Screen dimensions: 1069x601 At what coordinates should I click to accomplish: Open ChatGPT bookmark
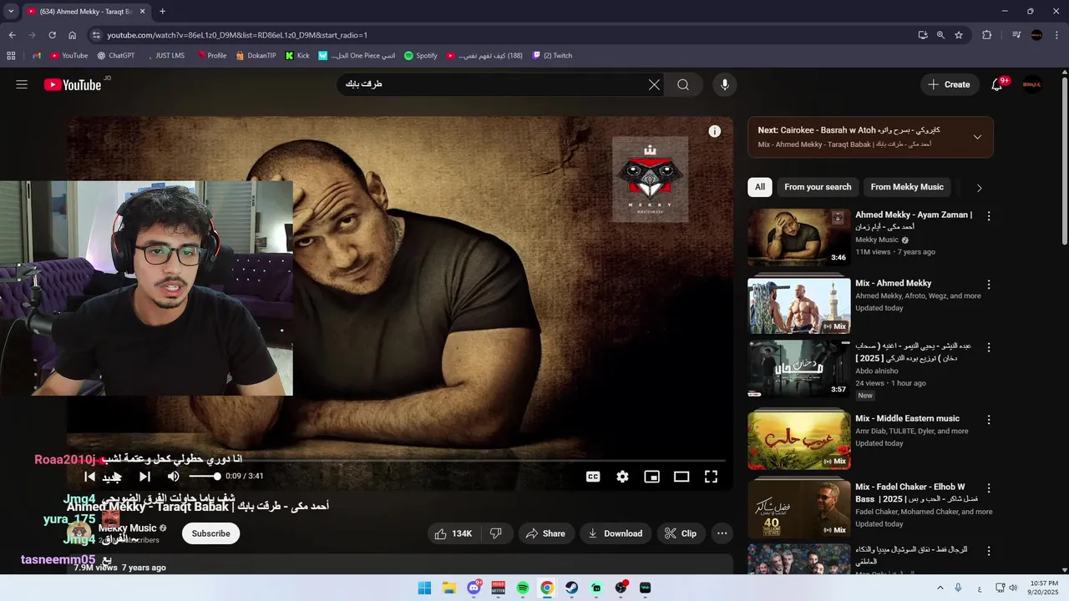click(115, 56)
